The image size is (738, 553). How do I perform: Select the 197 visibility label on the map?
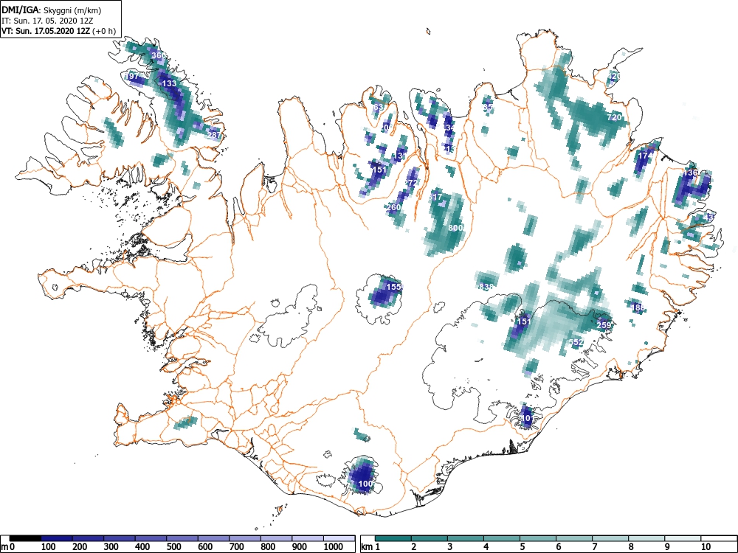pyautogui.click(x=132, y=76)
